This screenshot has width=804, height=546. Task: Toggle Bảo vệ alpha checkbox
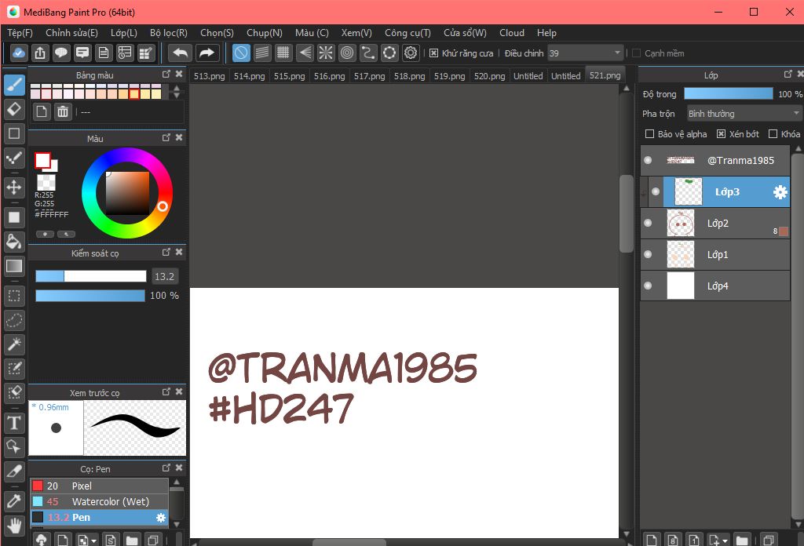pyautogui.click(x=649, y=133)
